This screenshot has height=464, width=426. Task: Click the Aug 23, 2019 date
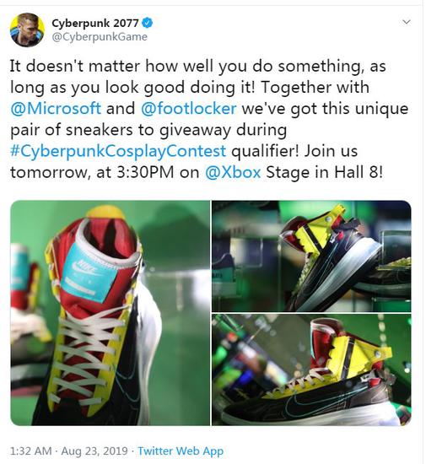click(x=94, y=451)
